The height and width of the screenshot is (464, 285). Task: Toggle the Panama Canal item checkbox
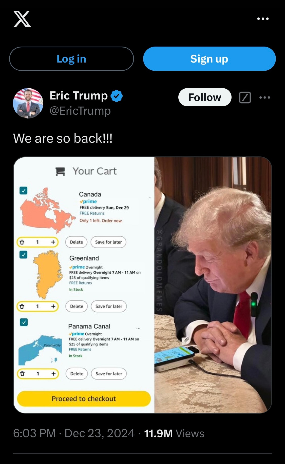point(24,322)
